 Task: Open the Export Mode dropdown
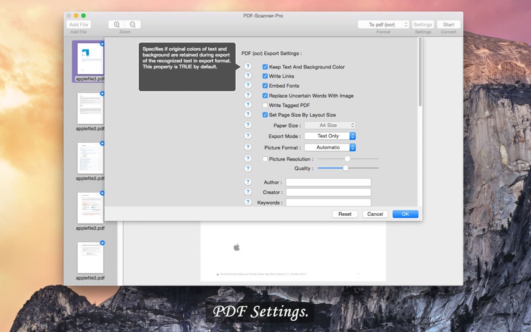(330, 136)
